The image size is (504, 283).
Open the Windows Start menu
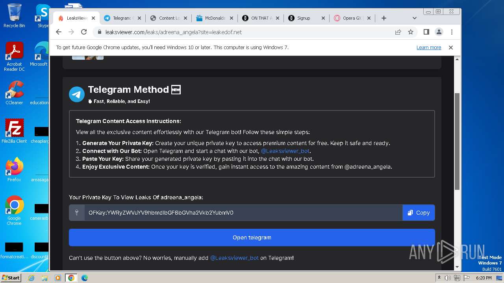tap(11, 277)
